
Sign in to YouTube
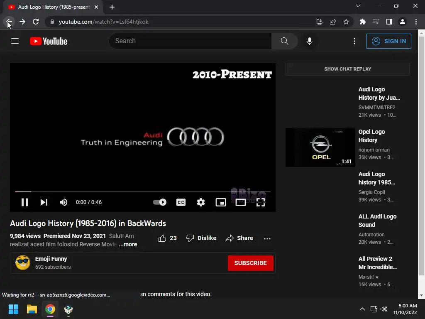[388, 41]
